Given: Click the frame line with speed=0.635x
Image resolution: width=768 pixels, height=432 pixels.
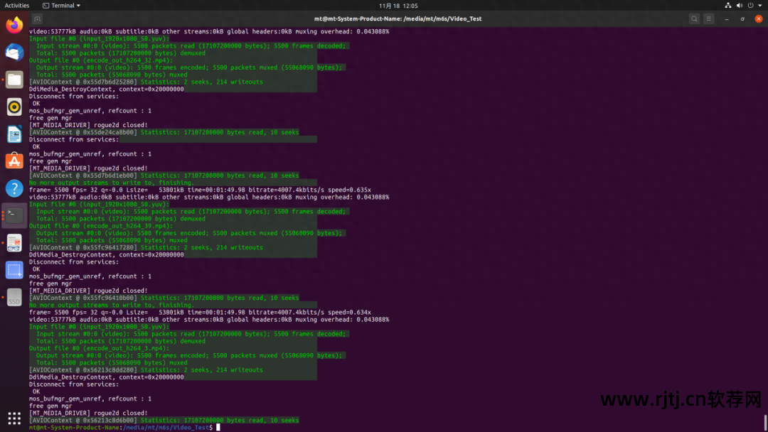Looking at the screenshot, I should click(200, 190).
